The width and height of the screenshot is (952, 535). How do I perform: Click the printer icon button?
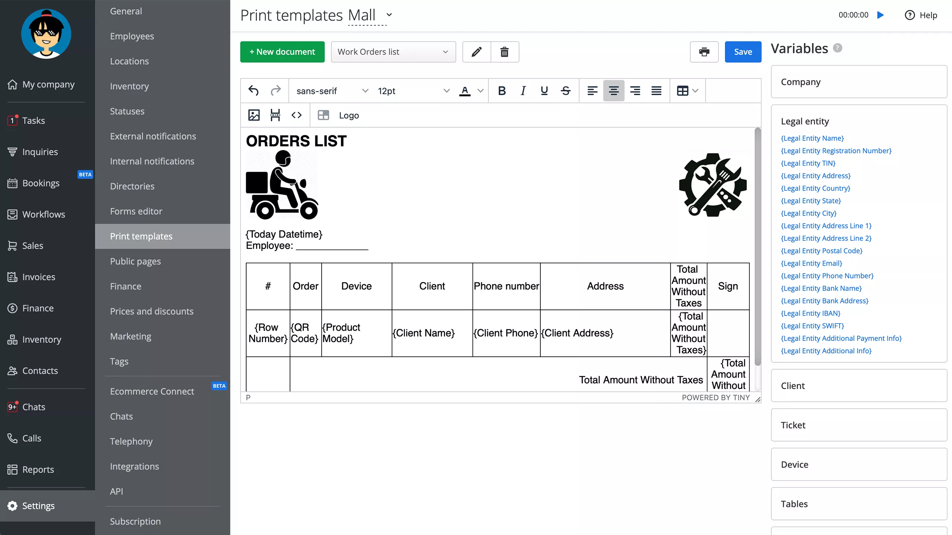tap(704, 52)
